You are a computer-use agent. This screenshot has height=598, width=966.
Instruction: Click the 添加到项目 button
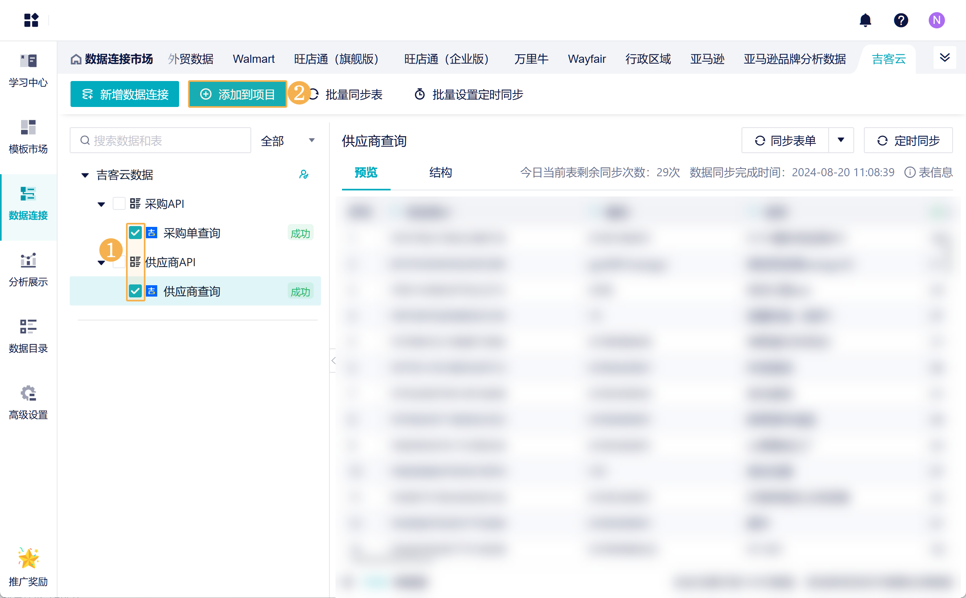pyautogui.click(x=238, y=94)
